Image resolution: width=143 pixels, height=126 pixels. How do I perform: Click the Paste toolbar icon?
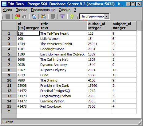tap(43, 17)
